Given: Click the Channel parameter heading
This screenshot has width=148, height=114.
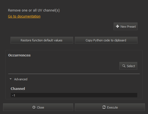Looking at the screenshot, I should coord(18,89).
